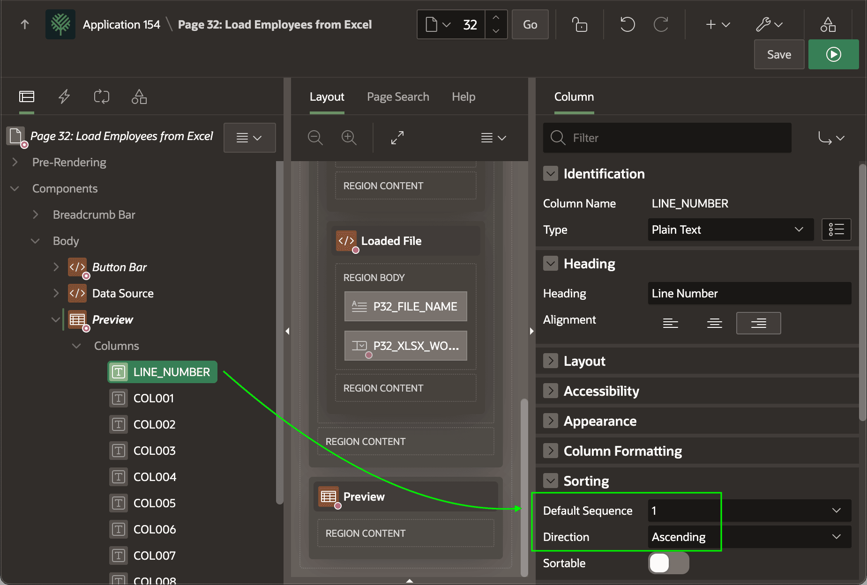This screenshot has height=585, width=867.
Task: Select the P32_XLSX_WO... item in layout
Action: point(406,346)
